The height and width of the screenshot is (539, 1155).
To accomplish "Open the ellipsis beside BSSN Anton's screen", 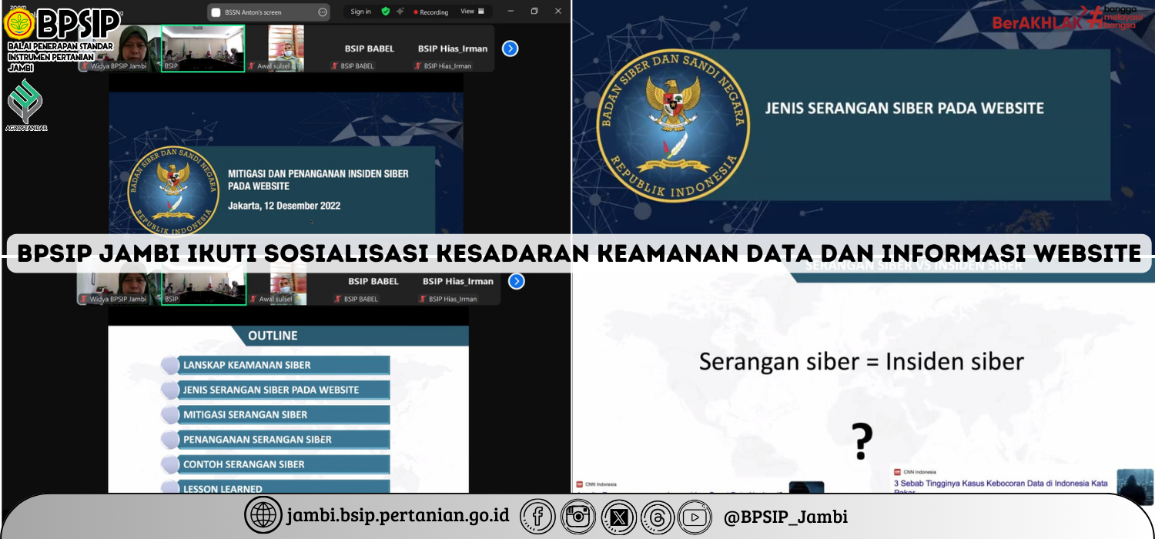I will (x=322, y=12).
